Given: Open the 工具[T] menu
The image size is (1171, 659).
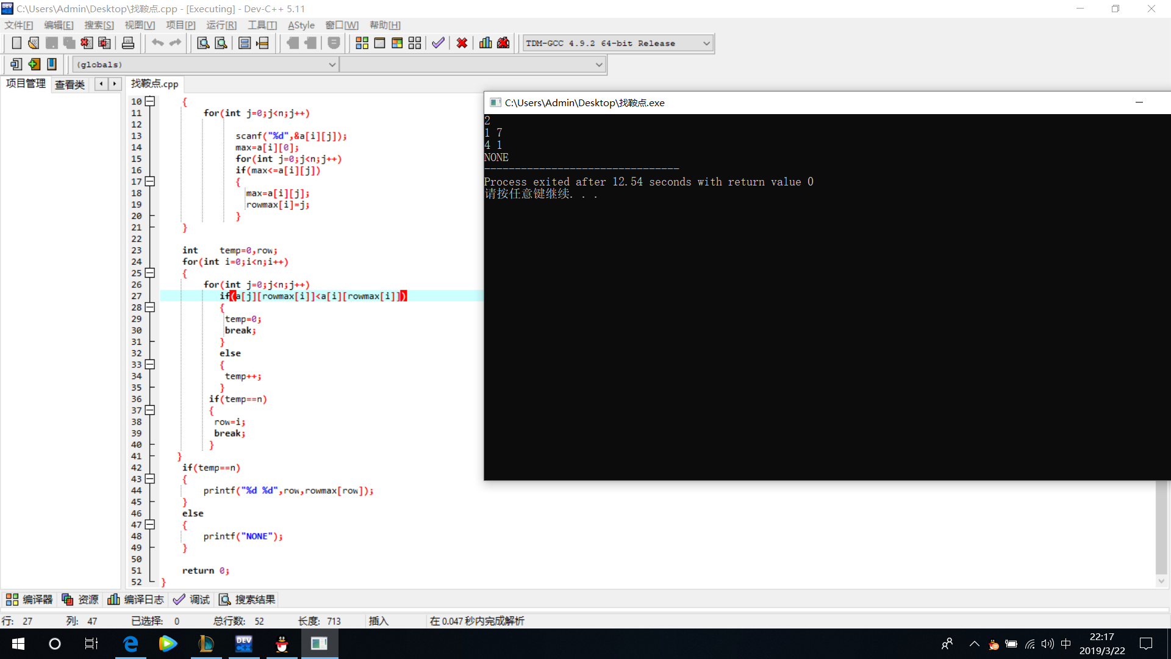Looking at the screenshot, I should pos(262,25).
